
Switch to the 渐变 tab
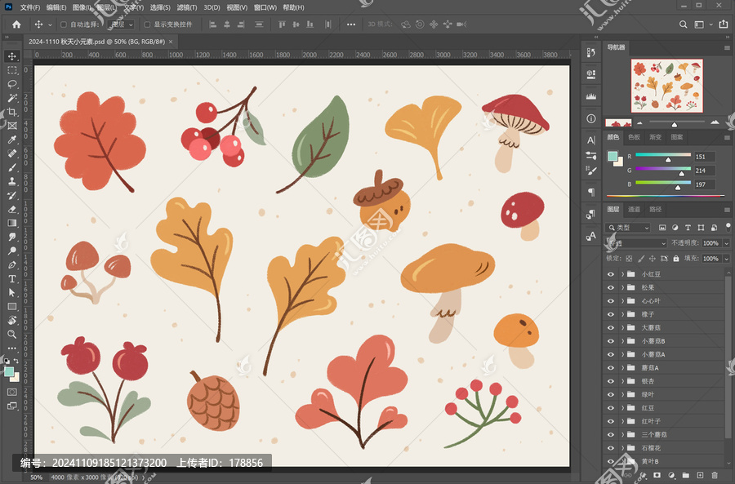[655, 137]
